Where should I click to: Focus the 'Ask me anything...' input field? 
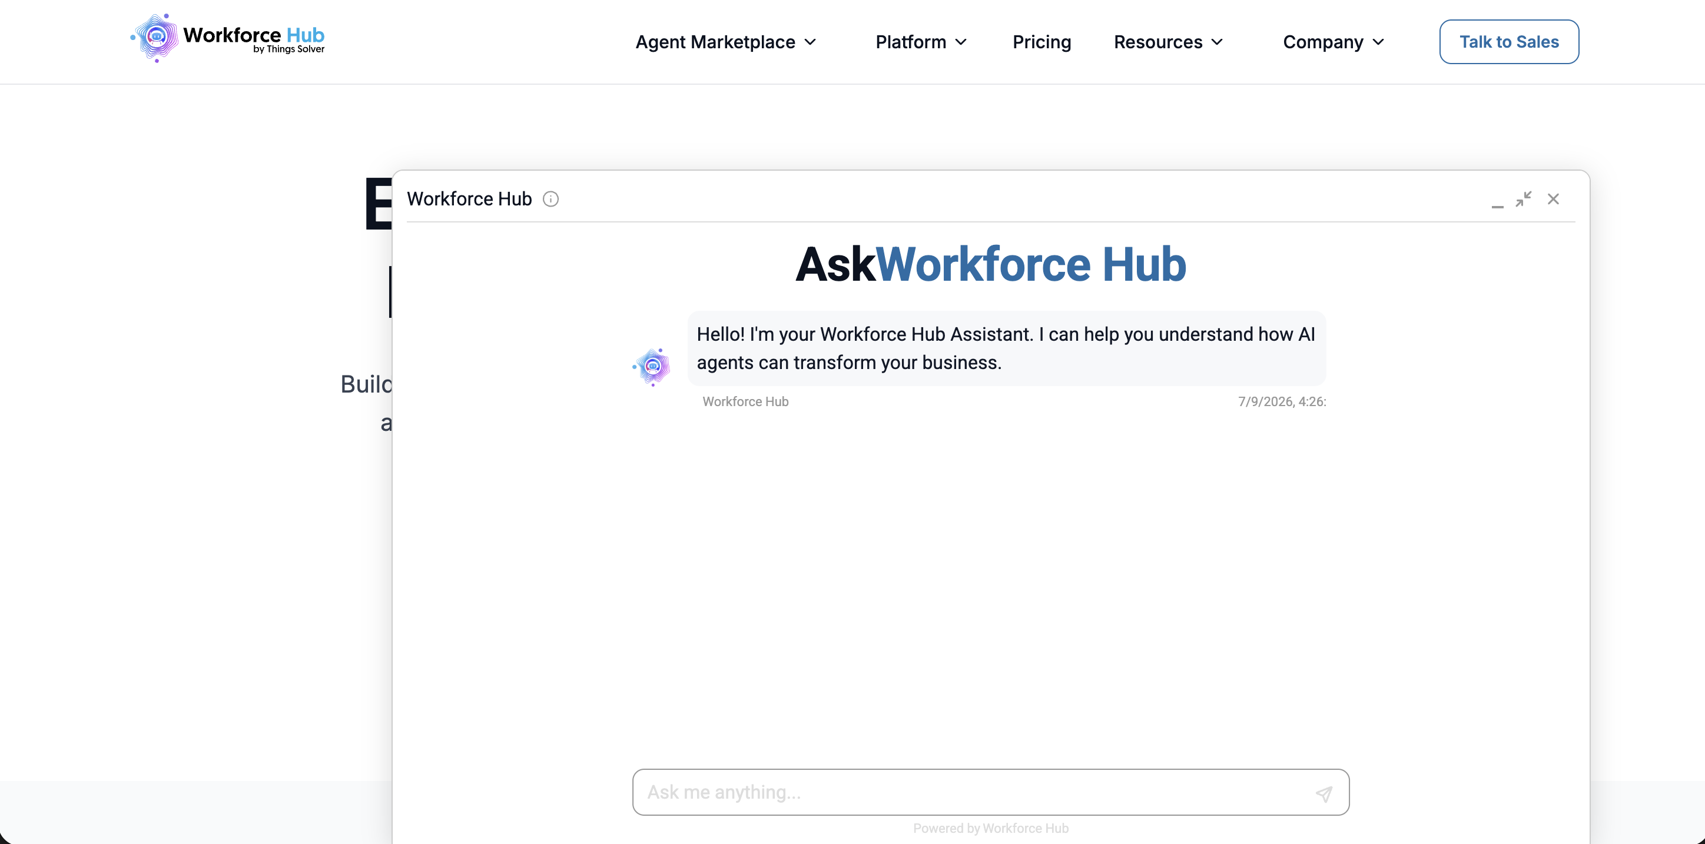click(991, 792)
